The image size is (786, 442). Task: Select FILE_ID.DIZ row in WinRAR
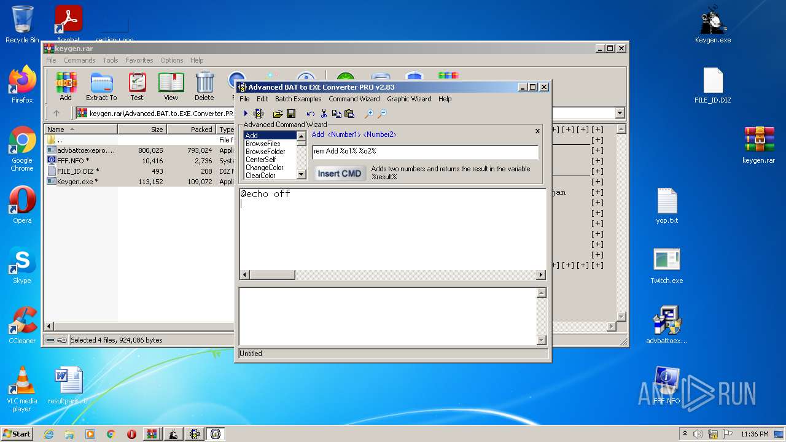[138, 171]
